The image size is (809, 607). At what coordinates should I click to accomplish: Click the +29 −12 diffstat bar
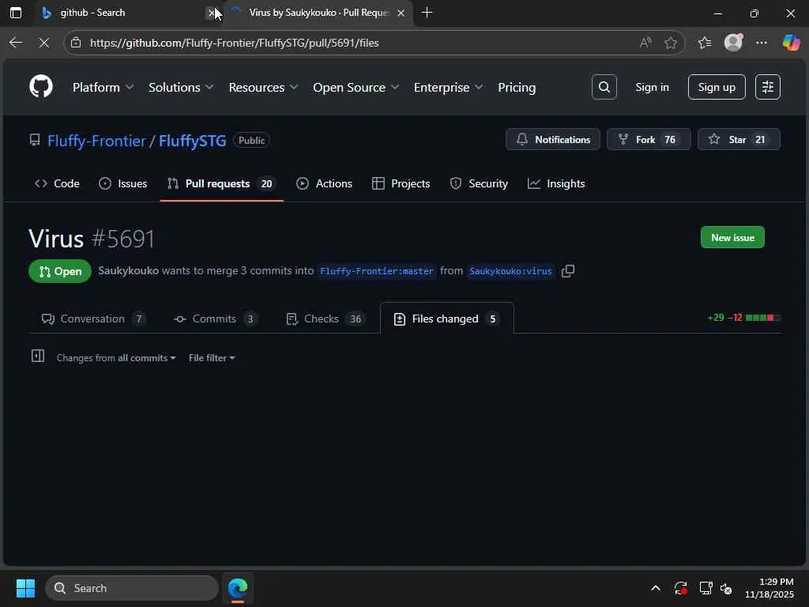point(743,318)
